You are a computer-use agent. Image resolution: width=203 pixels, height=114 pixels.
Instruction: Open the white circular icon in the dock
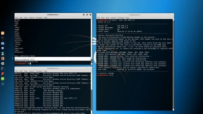tap(3, 63)
